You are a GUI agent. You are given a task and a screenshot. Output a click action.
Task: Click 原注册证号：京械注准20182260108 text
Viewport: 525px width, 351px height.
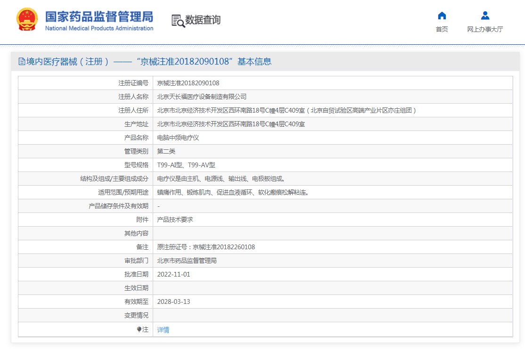(x=206, y=247)
